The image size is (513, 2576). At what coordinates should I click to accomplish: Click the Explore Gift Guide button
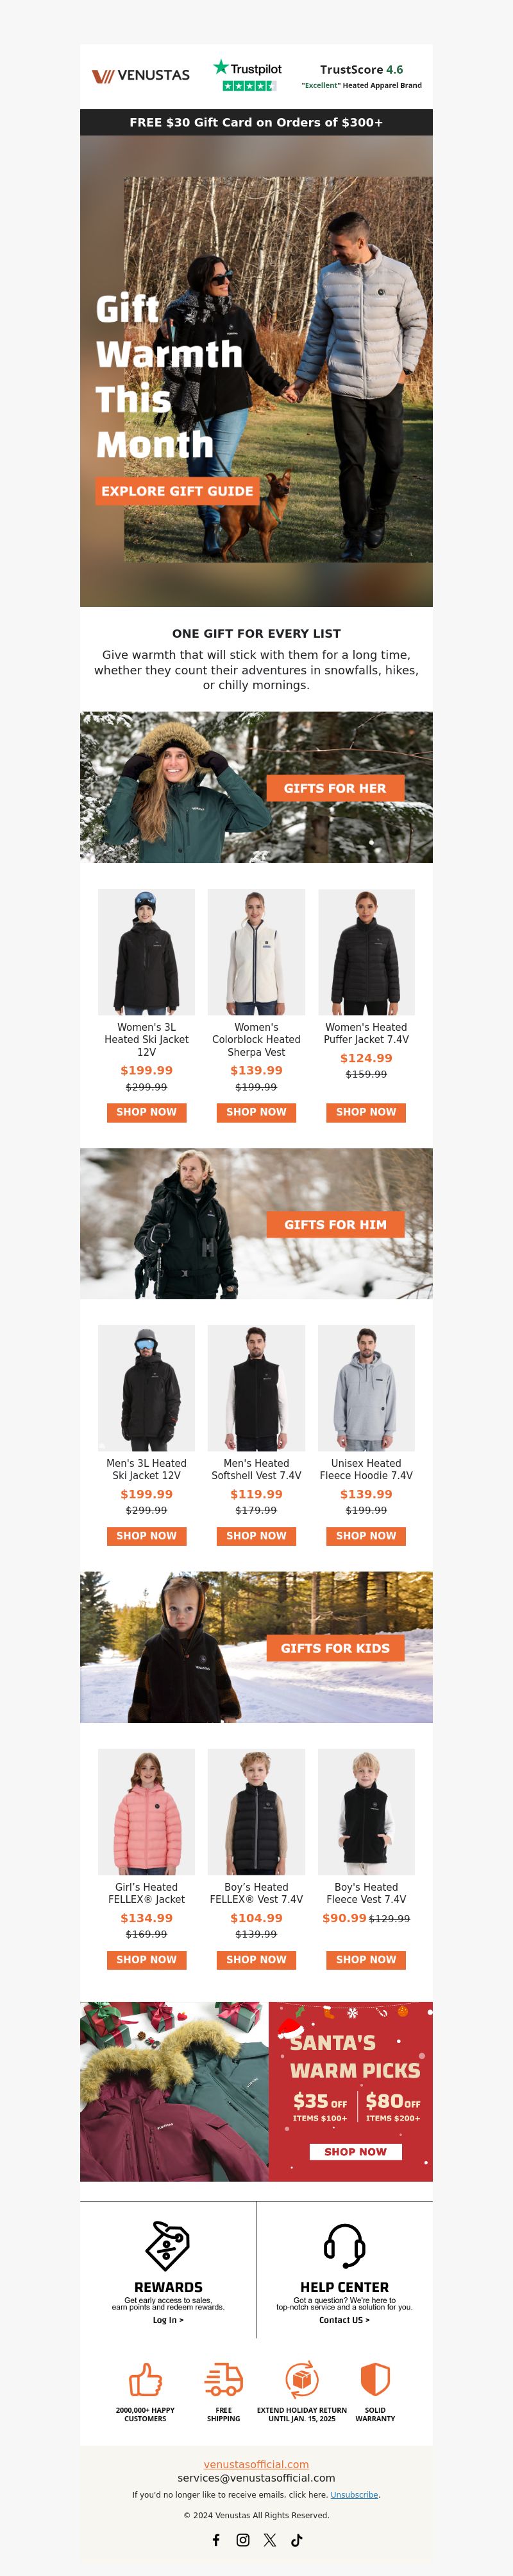tap(178, 491)
